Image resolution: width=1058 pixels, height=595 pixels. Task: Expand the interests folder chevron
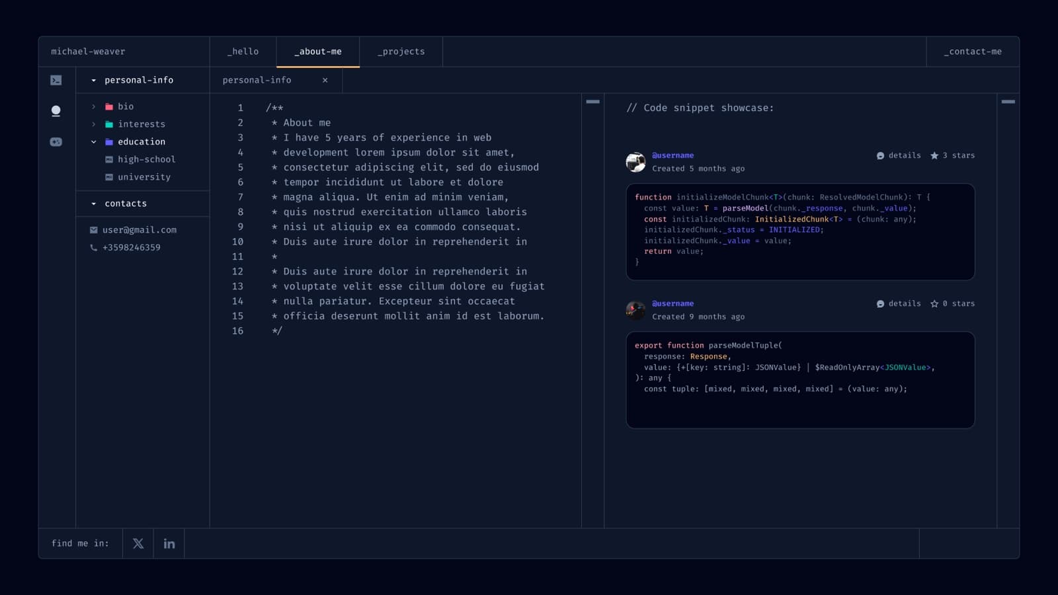pyautogui.click(x=93, y=124)
